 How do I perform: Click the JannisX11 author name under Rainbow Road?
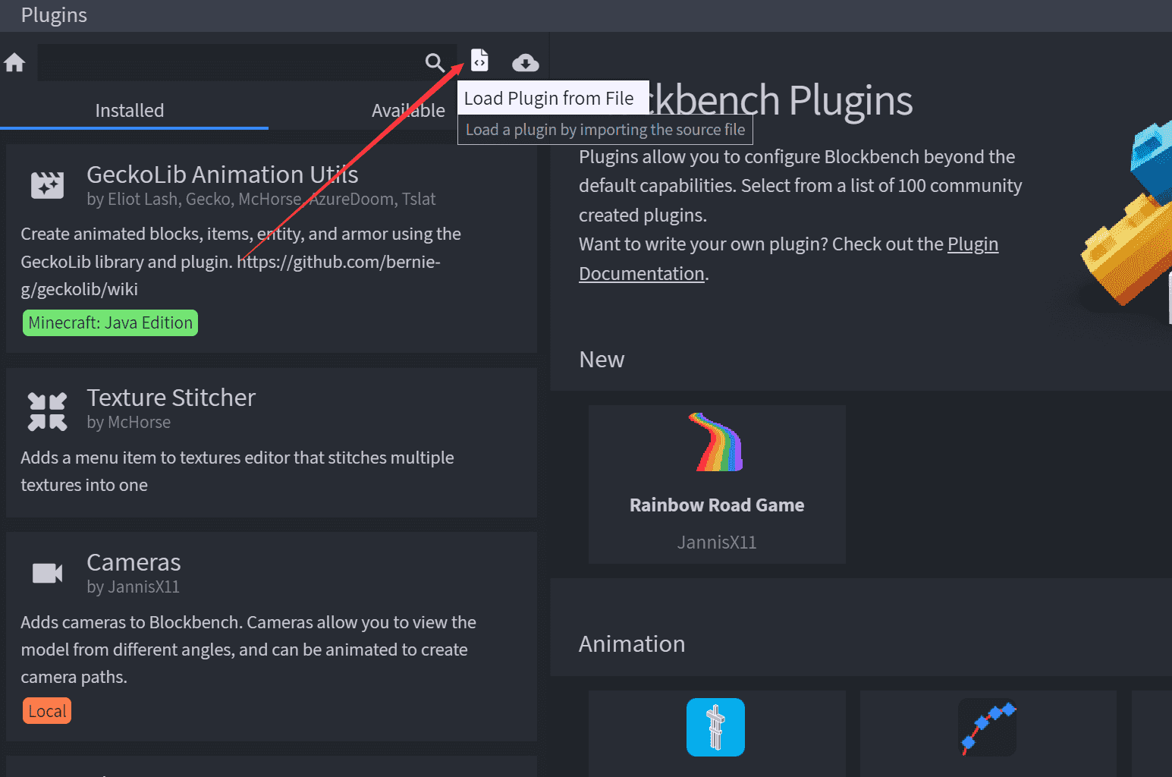point(717,543)
